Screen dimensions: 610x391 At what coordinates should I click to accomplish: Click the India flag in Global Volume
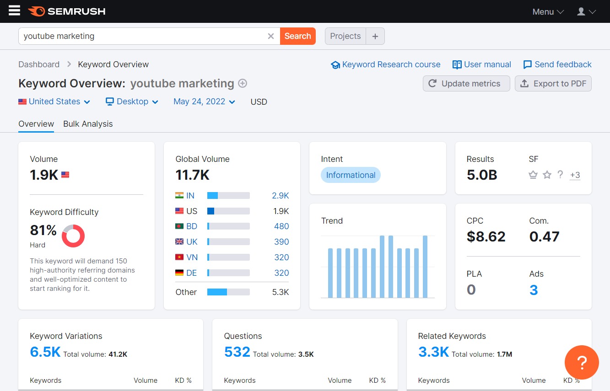pyautogui.click(x=179, y=195)
